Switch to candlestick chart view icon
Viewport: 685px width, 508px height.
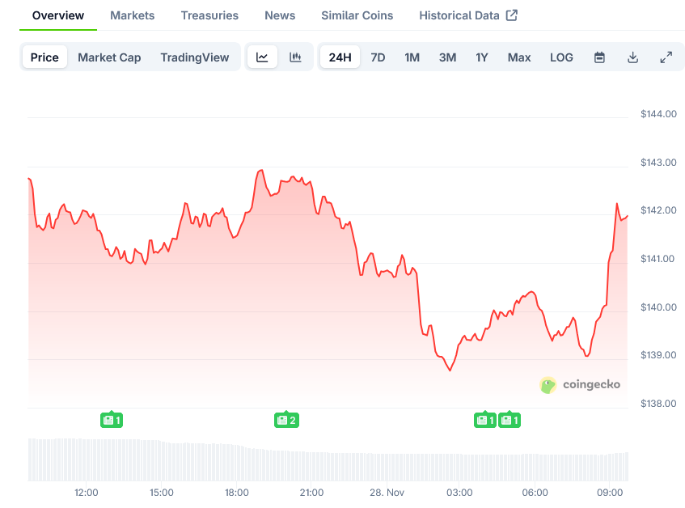(296, 57)
